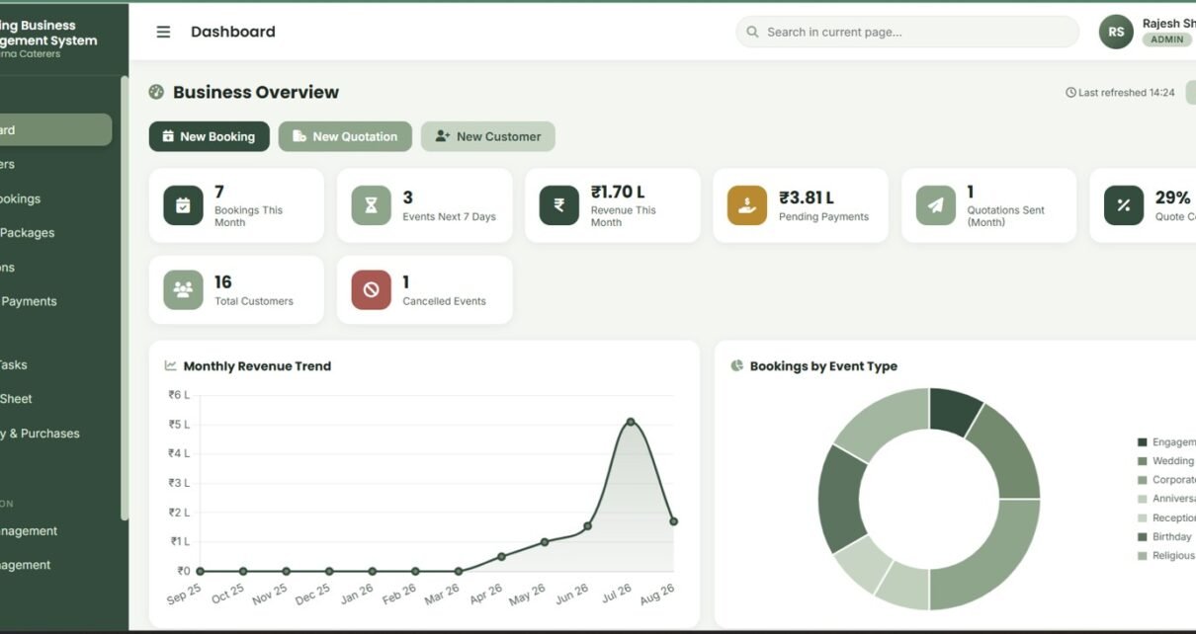Viewport: 1196px width, 634px height.
Task: Open the New Booking form
Action: click(x=209, y=136)
